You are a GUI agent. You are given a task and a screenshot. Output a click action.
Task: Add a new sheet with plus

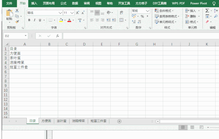coord(119,121)
